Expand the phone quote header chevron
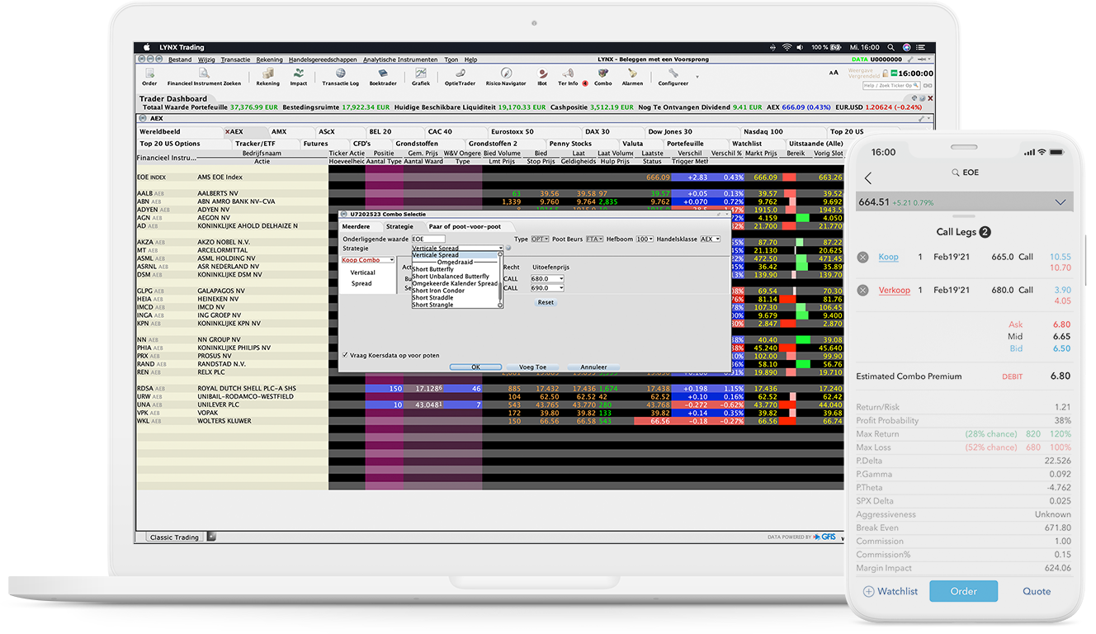 tap(1061, 202)
